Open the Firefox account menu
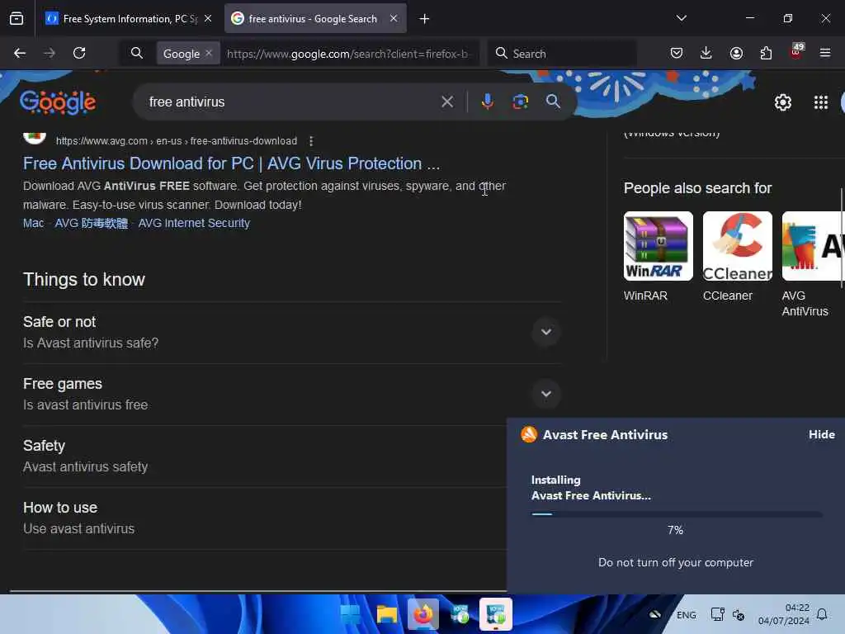The height and width of the screenshot is (634, 845). coord(736,54)
